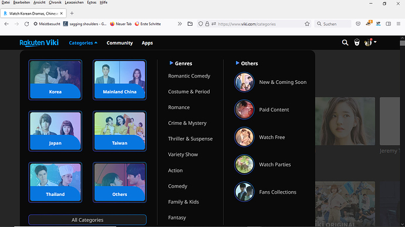Open the Extras menu
Viewport: 405px width, 227px height.
92,2
